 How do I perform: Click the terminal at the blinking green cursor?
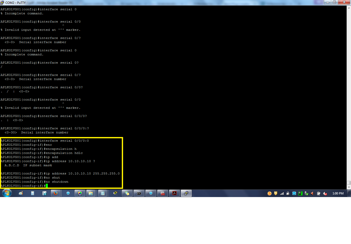click(x=47, y=186)
